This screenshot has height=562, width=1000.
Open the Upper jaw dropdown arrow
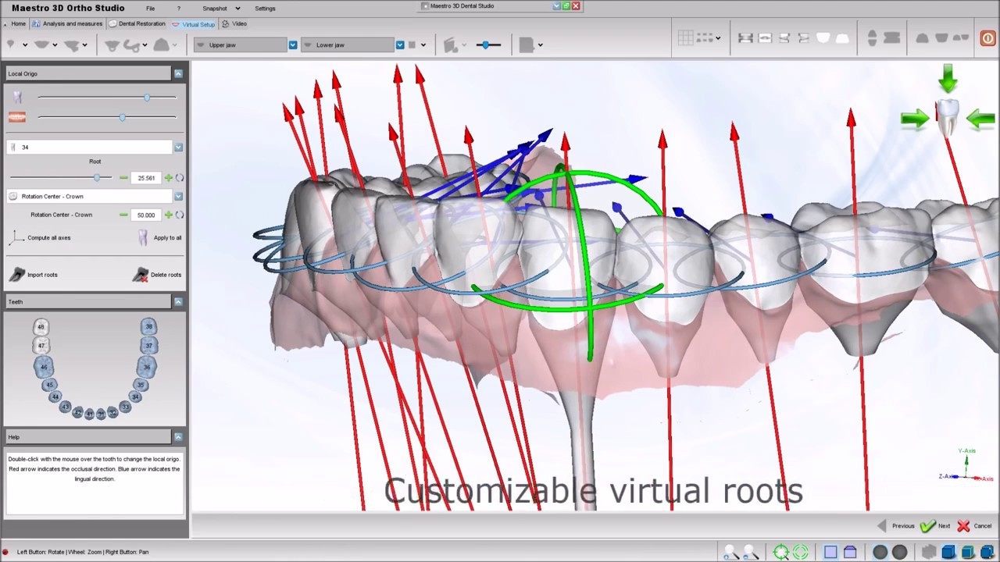click(293, 44)
